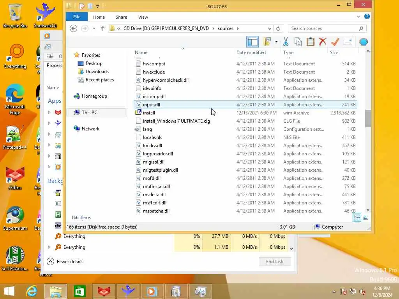Click End task in Task Manager

(x=275, y=262)
